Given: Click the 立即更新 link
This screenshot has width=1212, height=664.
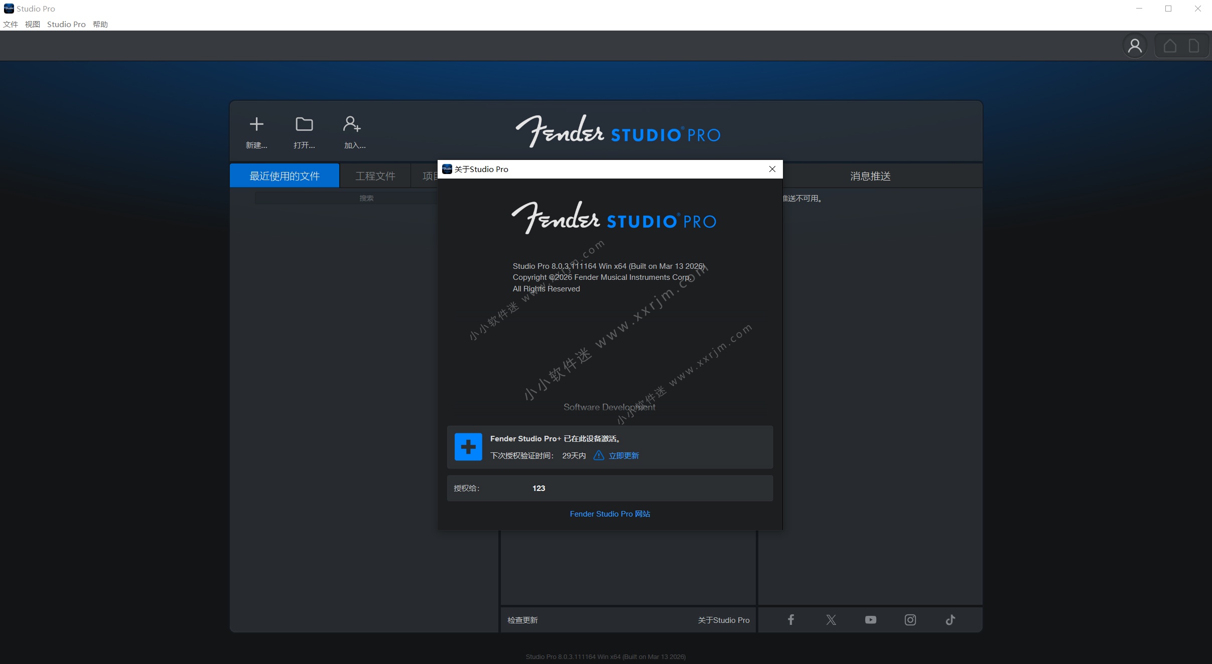Looking at the screenshot, I should coord(623,455).
